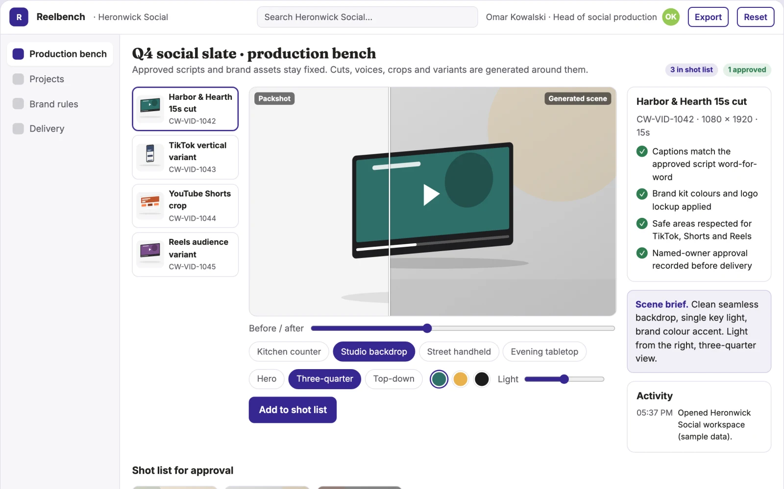784x489 pixels.
Task: Pick the teal colour swatch
Action: click(439, 379)
